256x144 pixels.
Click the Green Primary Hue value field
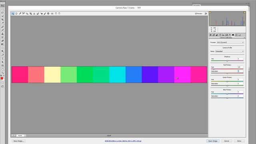point(240,80)
